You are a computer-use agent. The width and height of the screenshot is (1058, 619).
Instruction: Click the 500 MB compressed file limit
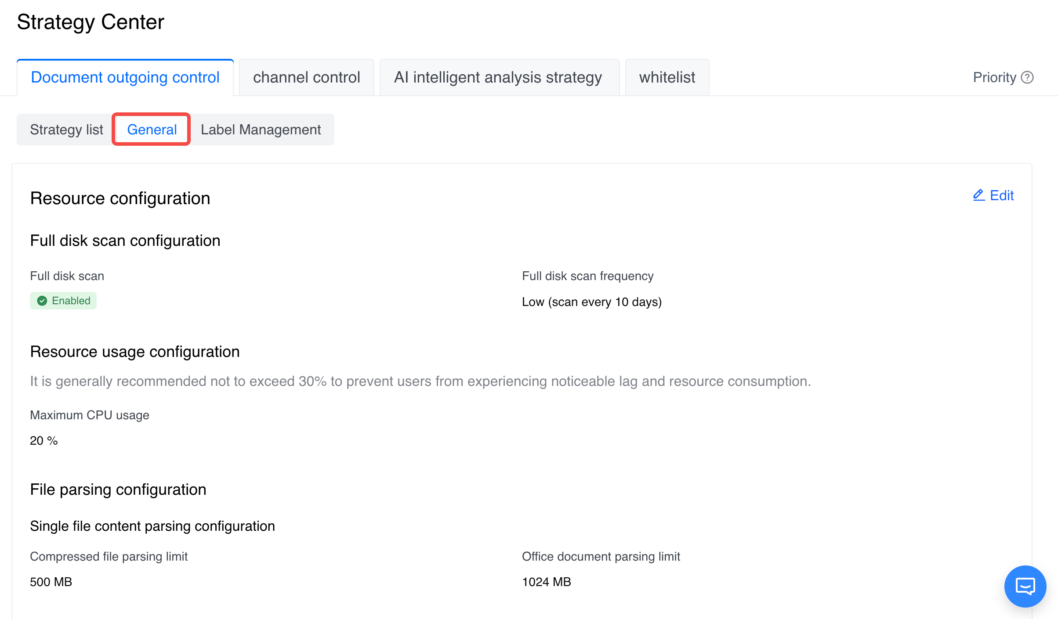coord(51,582)
